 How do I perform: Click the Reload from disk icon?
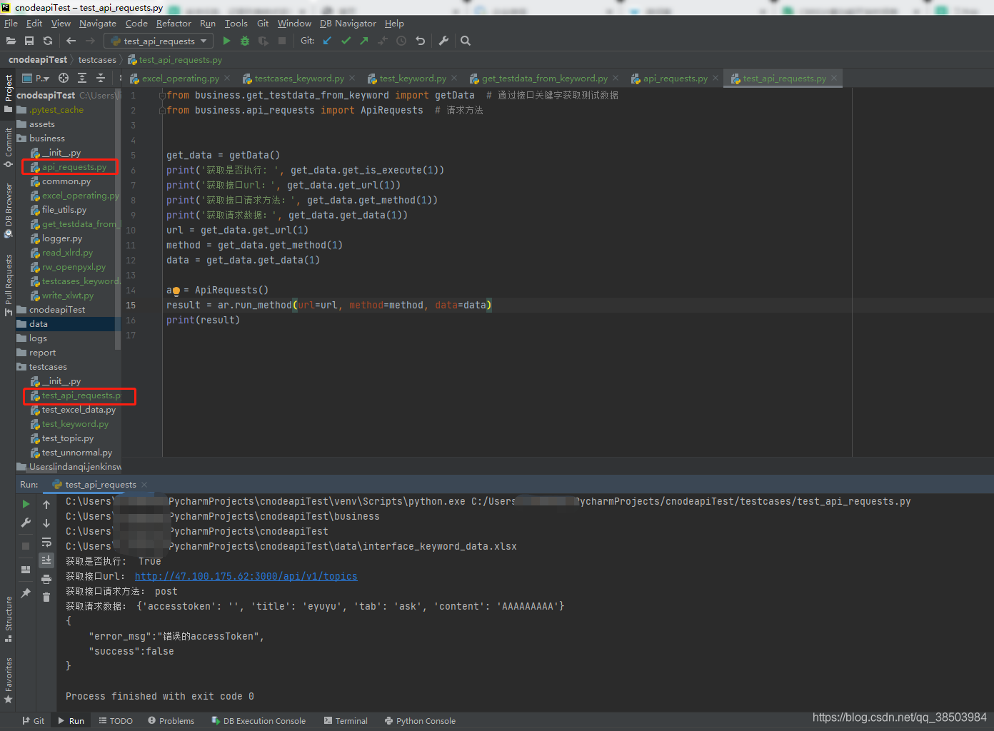(x=48, y=41)
